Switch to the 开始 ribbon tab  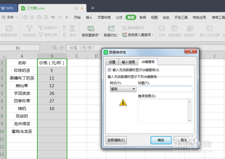pos(77,18)
